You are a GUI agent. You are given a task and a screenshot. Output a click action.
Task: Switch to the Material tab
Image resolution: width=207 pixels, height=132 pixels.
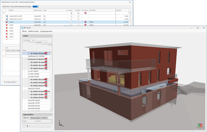(x=45, y=118)
